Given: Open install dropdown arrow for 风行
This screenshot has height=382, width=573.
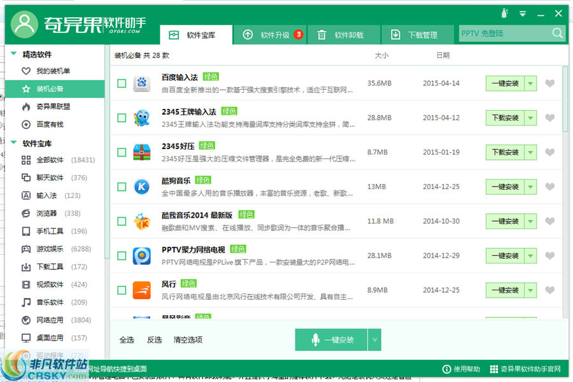Looking at the screenshot, I should click(530, 290).
